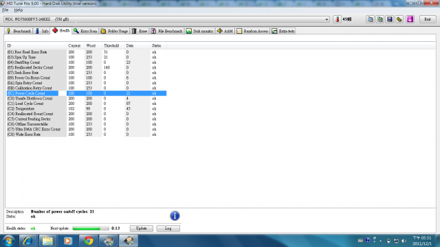Open Google Chrome from taskbar
The height and width of the screenshot is (247, 440).
(89, 241)
